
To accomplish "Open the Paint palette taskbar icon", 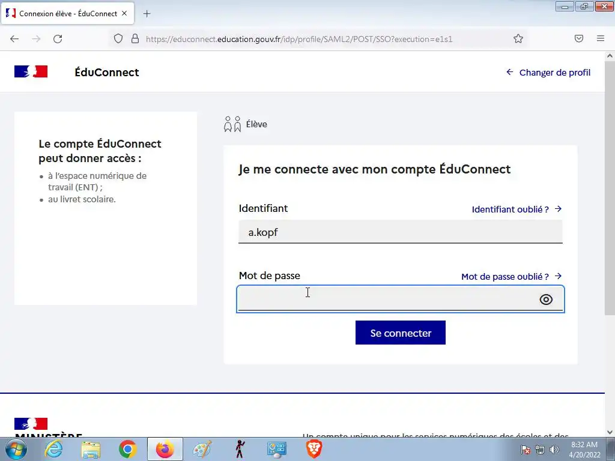I will tap(202, 449).
